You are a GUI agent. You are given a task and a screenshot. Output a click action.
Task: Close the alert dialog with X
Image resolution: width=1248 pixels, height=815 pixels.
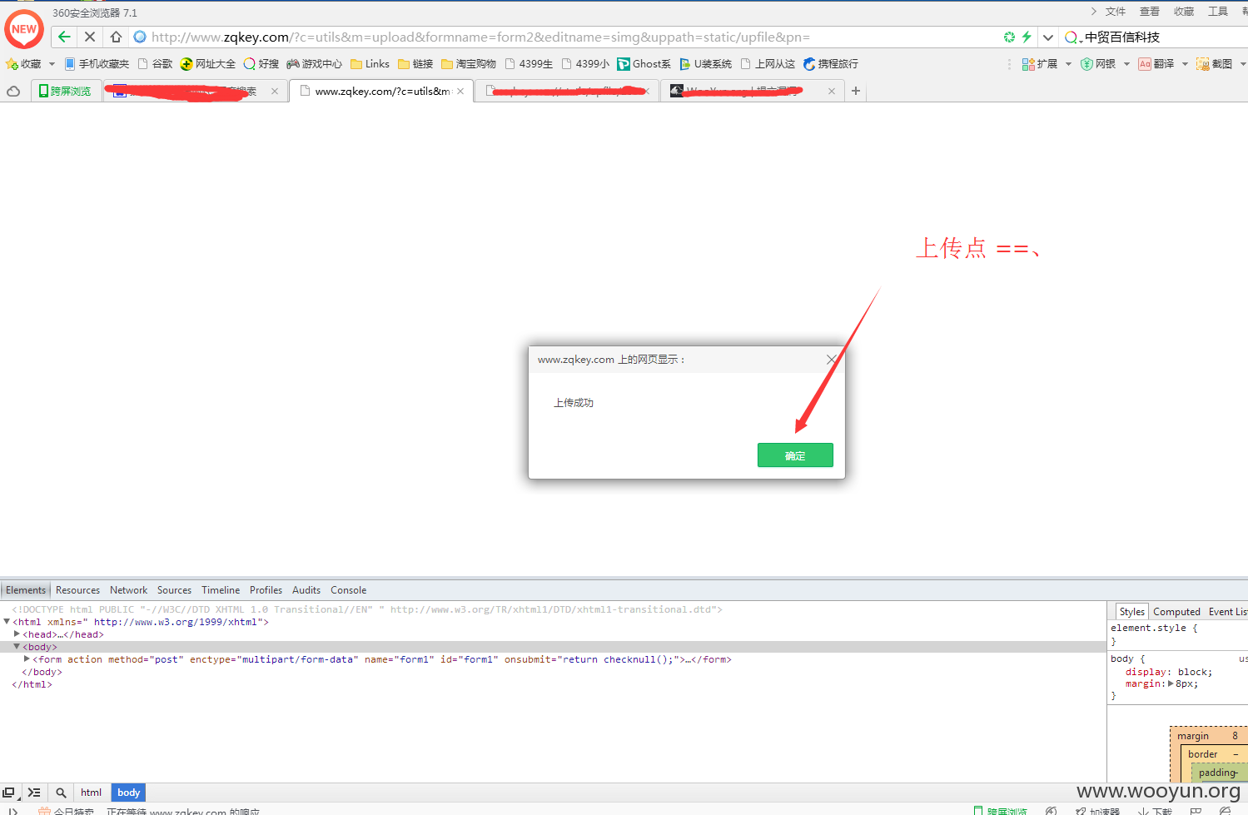pos(831,360)
